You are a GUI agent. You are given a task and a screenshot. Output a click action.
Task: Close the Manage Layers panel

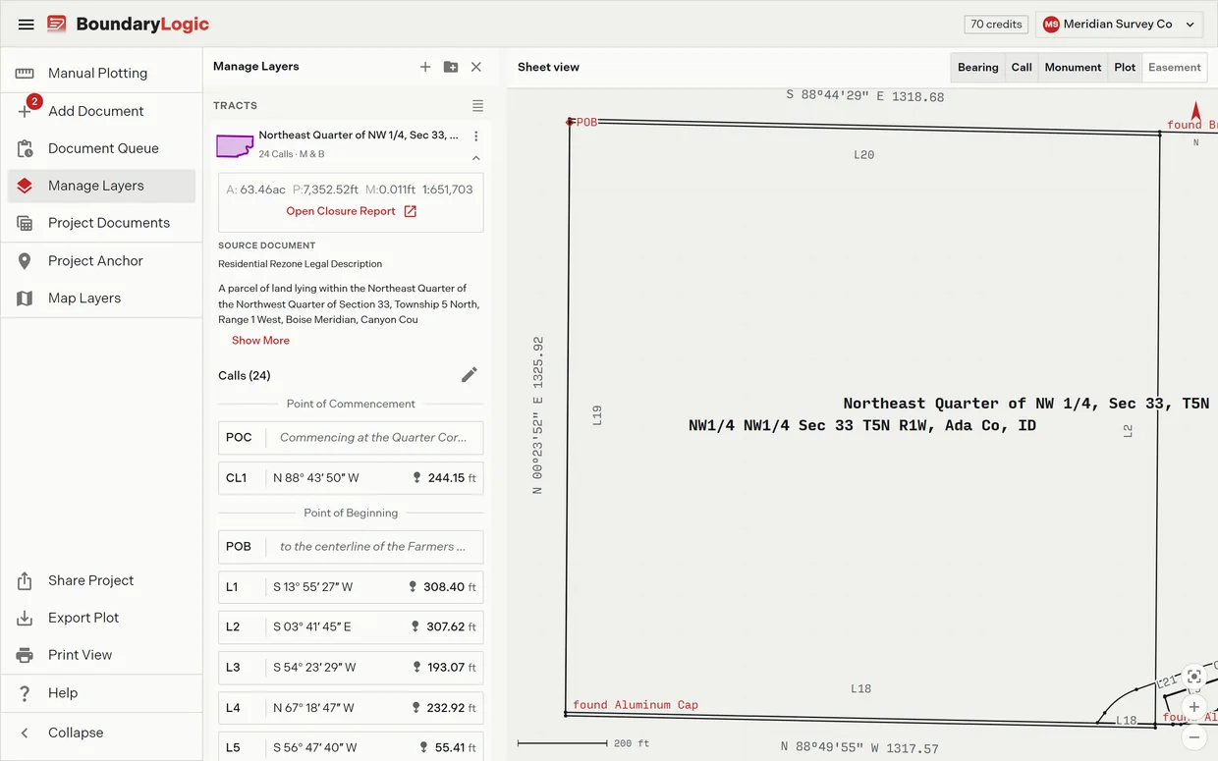pyautogui.click(x=476, y=67)
